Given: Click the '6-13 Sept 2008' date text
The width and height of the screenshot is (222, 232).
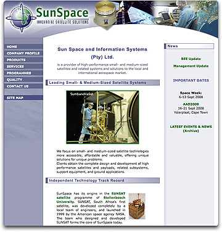Looking at the screenshot, I should point(191,97).
